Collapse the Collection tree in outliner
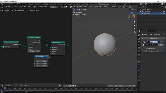 (x=141, y=11)
